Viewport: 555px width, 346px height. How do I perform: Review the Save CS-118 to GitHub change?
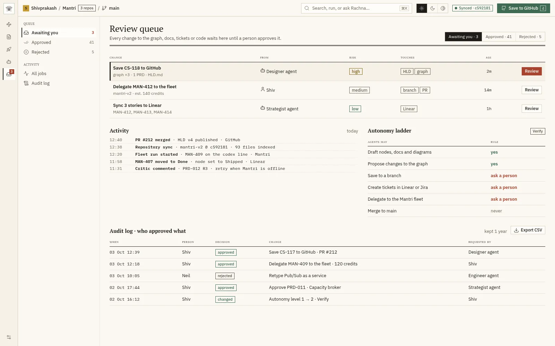(531, 71)
